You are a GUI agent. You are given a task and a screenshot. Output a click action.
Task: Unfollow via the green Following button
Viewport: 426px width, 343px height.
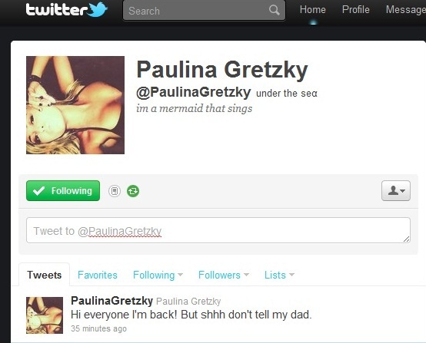(x=63, y=190)
